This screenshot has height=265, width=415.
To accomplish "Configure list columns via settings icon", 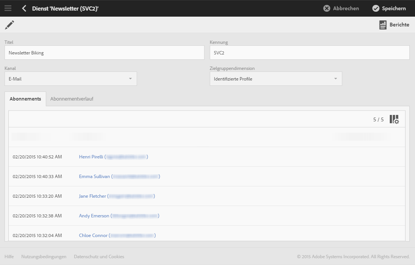I will click(x=394, y=119).
